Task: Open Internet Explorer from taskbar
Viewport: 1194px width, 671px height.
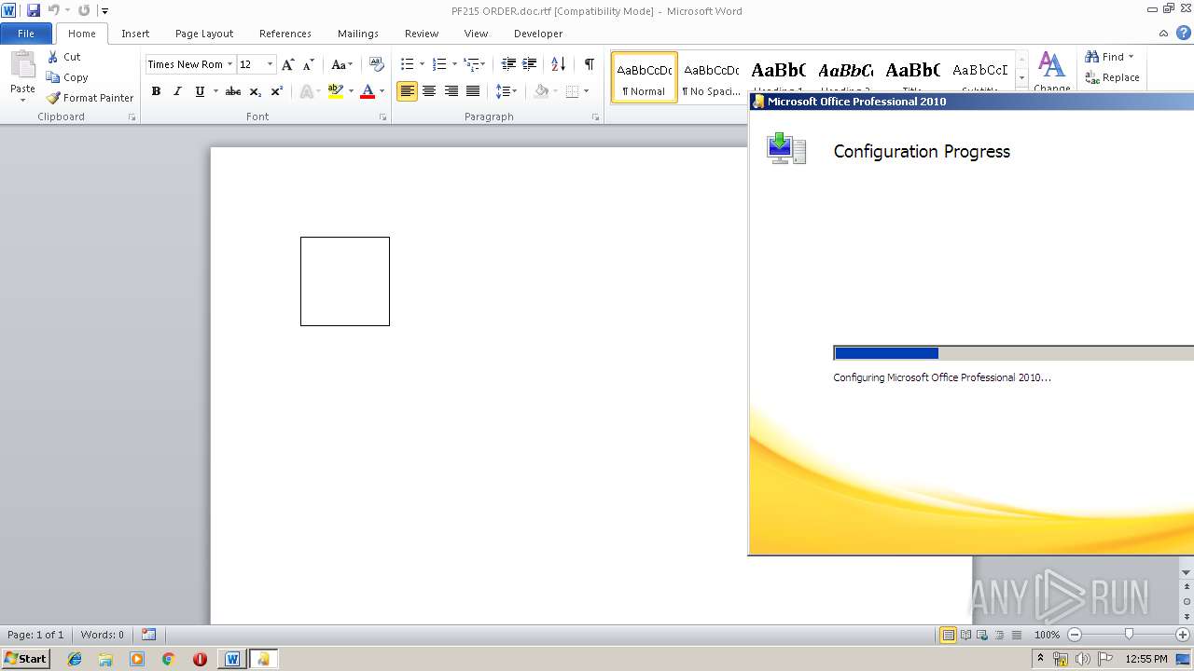Action: [x=75, y=659]
